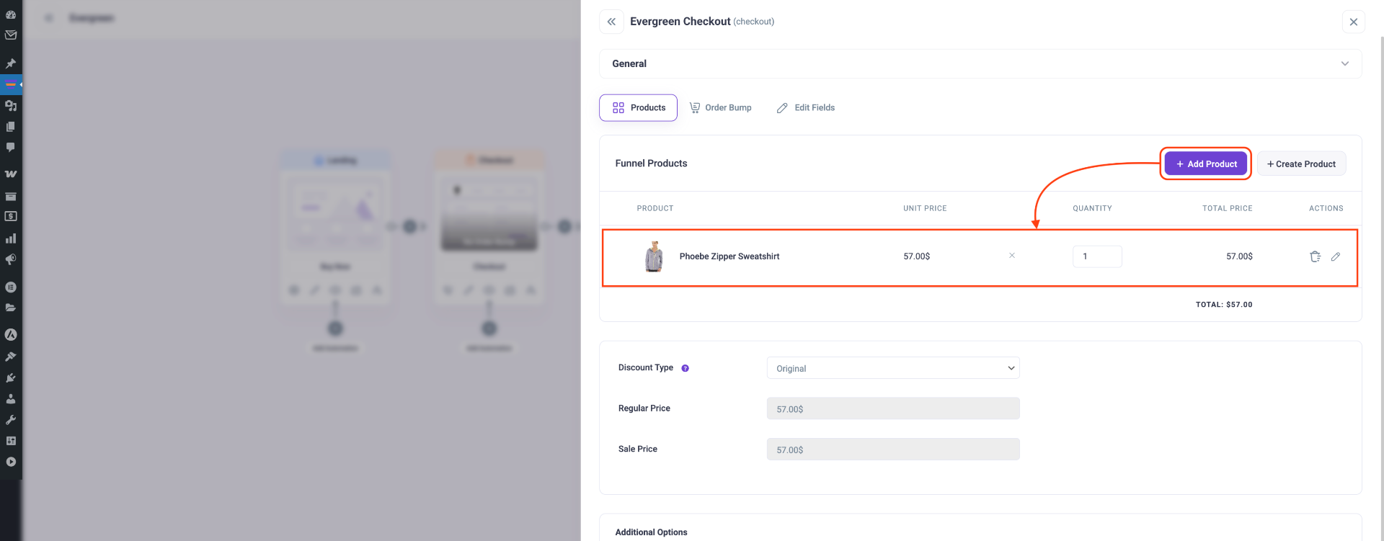Image resolution: width=1384 pixels, height=541 pixels.
Task: Click the Add Product button
Action: click(1206, 164)
